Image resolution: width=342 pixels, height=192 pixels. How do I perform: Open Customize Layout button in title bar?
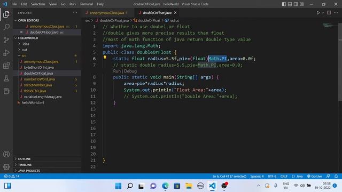pos(302,4)
